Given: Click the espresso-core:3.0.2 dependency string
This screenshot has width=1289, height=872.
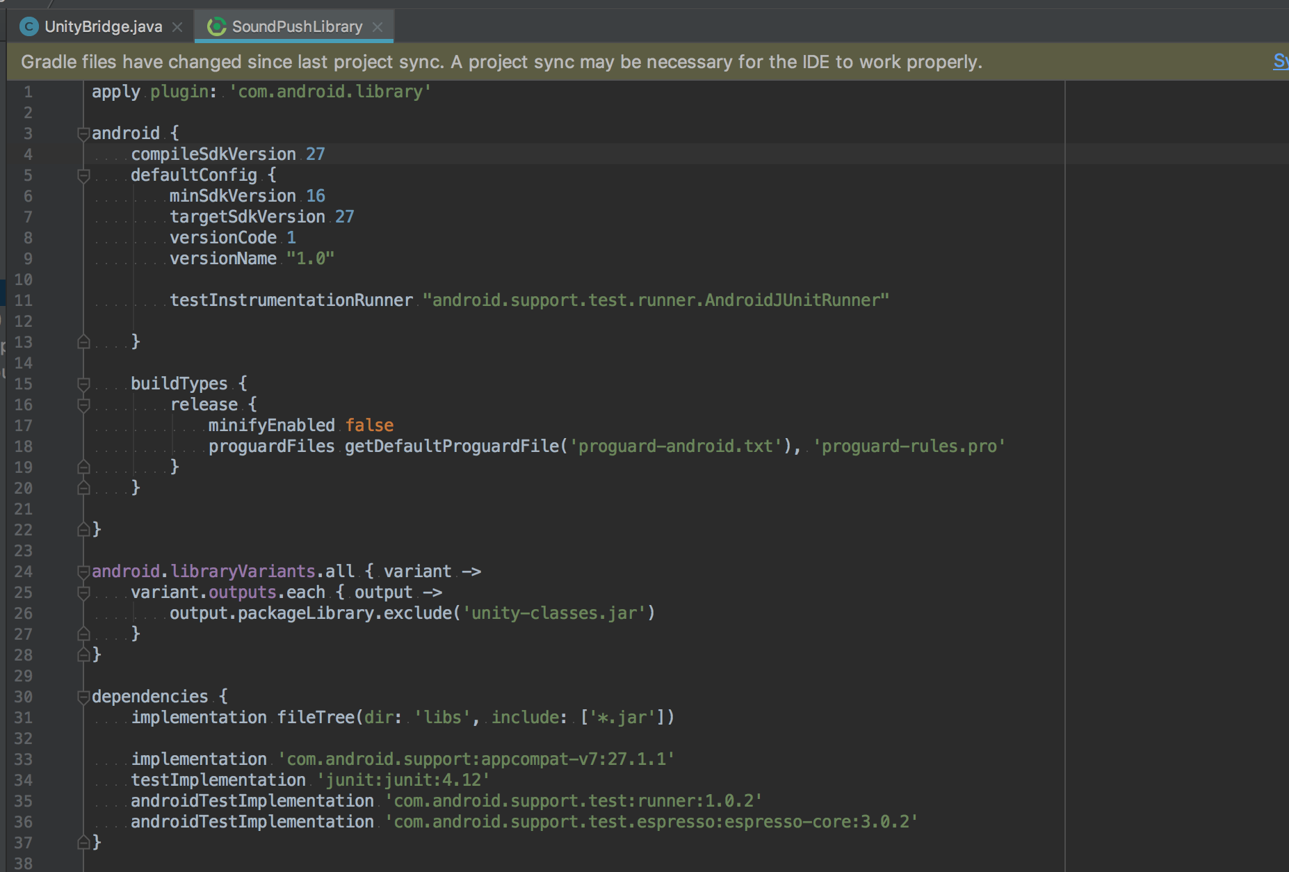Looking at the screenshot, I should click(651, 822).
